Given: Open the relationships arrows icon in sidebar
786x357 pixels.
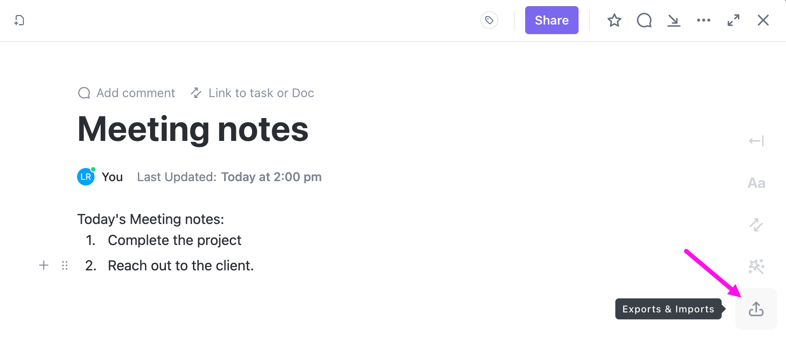Looking at the screenshot, I should 756,225.
